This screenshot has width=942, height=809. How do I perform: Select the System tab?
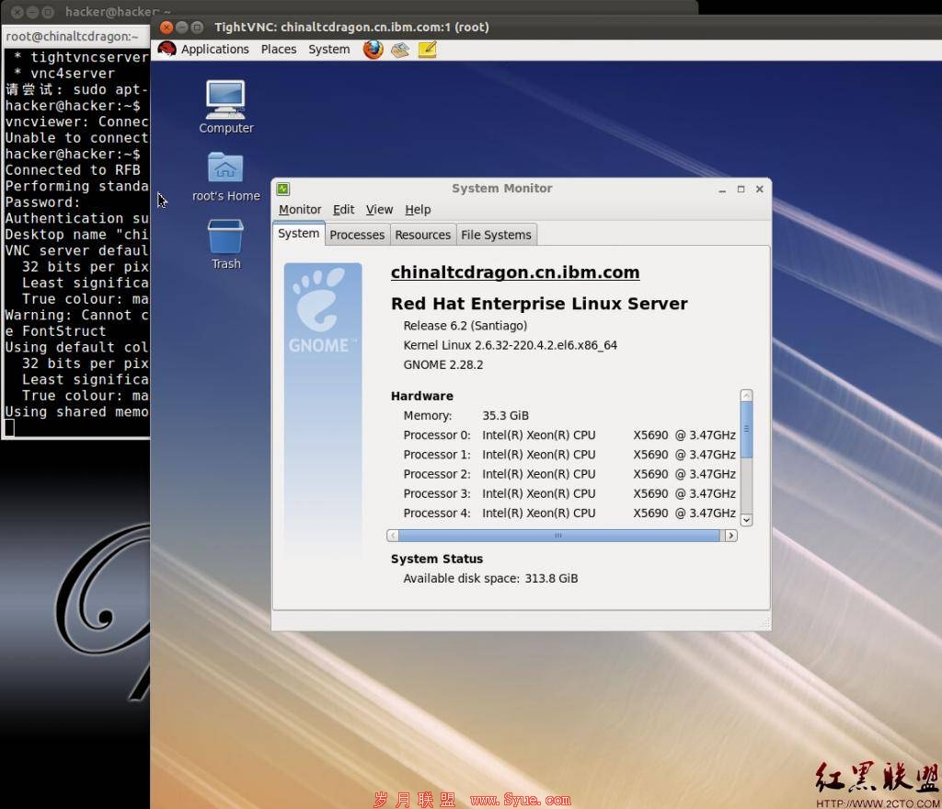299,233
